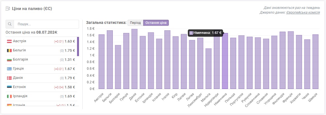This screenshot has width=326, height=115.
Task: Open the Європейська комісія source link
Action: [x=303, y=12]
